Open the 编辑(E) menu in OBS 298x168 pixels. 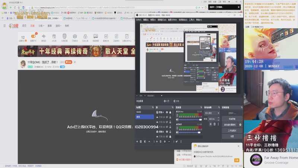[x=146, y=20]
